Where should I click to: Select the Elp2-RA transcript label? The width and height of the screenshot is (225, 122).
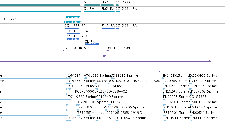pyautogui.click(x=108, y=9)
